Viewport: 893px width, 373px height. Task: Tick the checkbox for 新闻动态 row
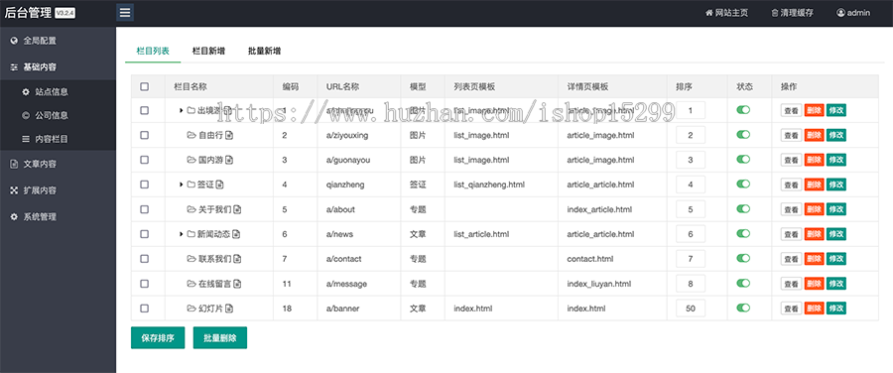click(x=145, y=234)
